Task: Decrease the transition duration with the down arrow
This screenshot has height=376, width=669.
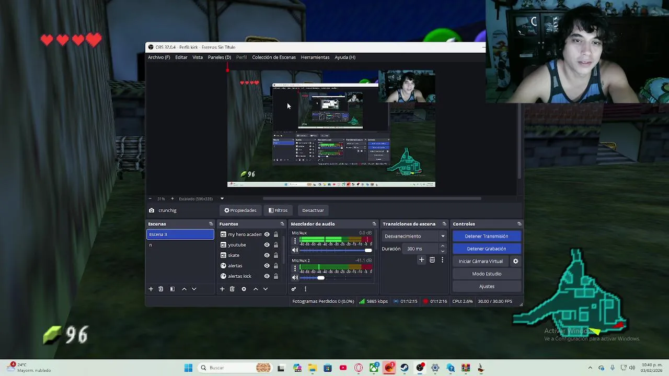Action: click(443, 251)
